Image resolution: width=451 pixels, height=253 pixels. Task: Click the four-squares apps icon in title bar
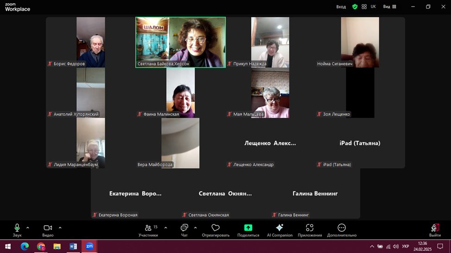point(364,7)
